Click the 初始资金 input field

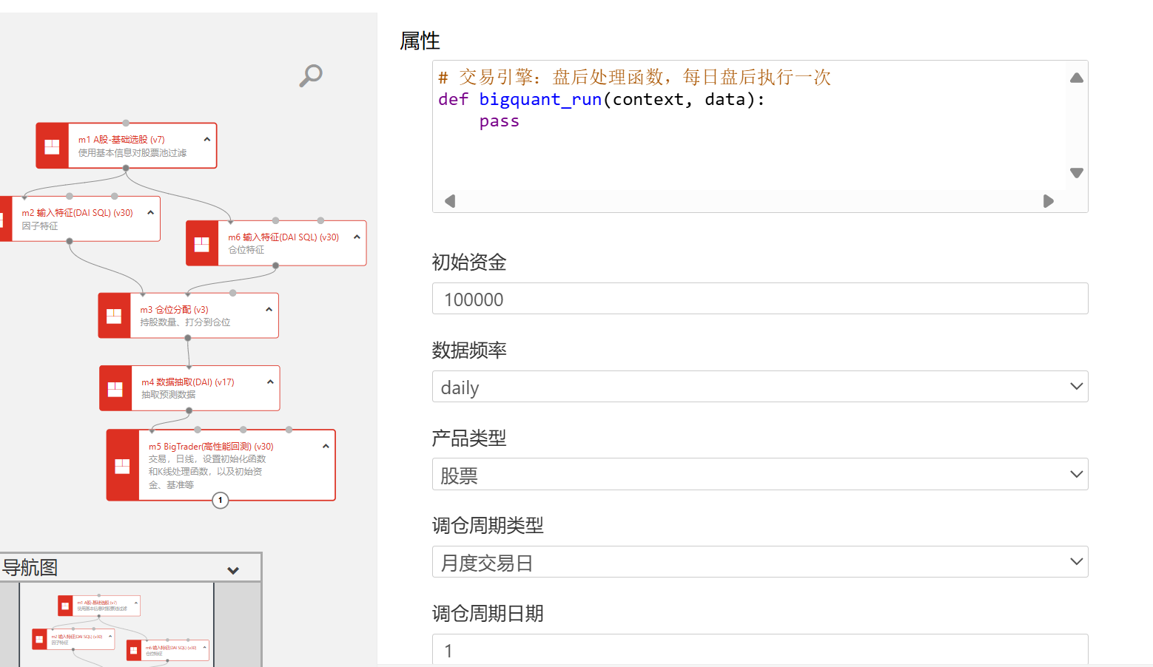click(759, 299)
